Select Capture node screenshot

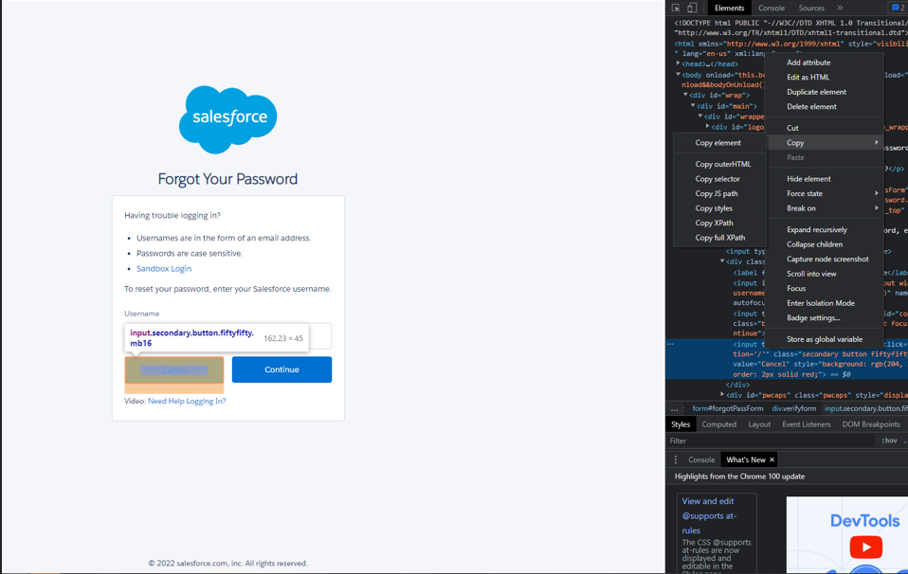[x=826, y=260]
